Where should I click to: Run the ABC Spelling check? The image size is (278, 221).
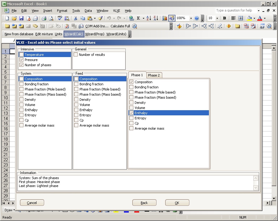click(60, 18)
